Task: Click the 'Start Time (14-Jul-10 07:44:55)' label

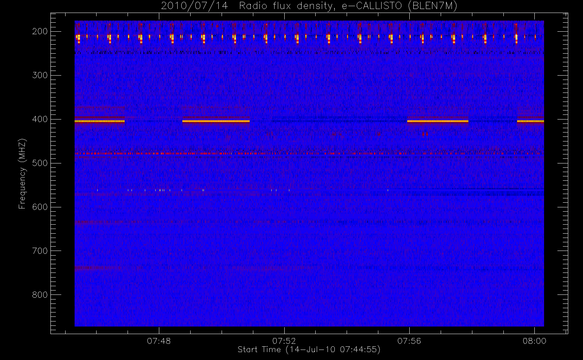Action: pos(309,350)
